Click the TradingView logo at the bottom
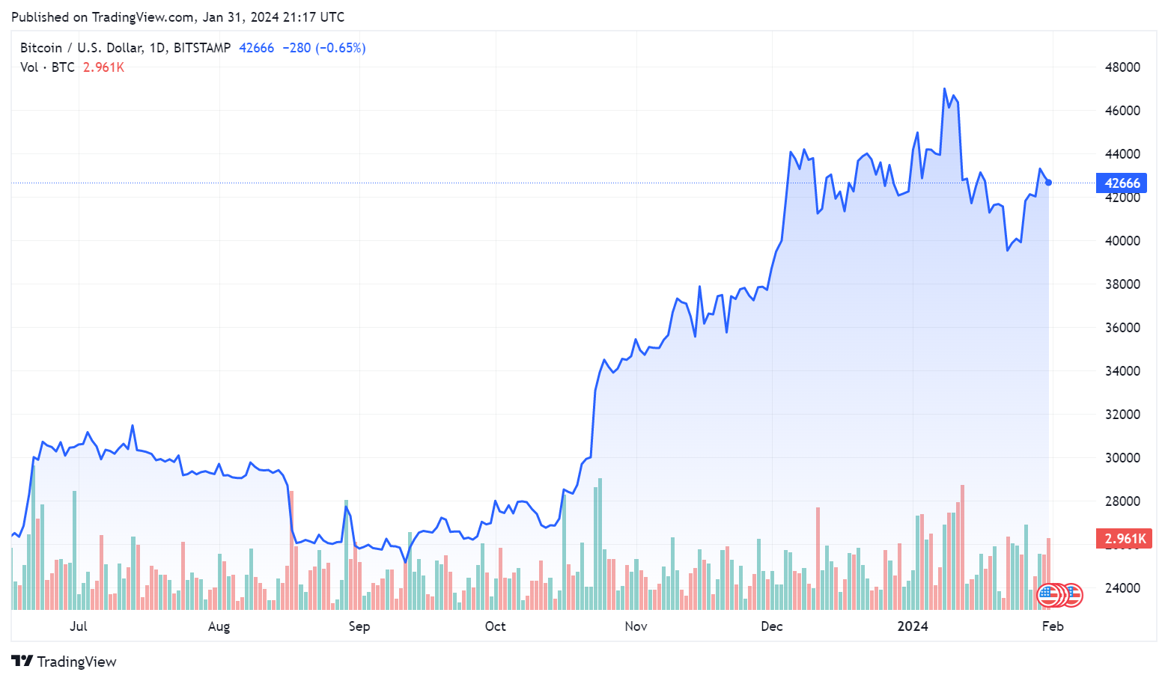This screenshot has width=1168, height=681. (64, 662)
